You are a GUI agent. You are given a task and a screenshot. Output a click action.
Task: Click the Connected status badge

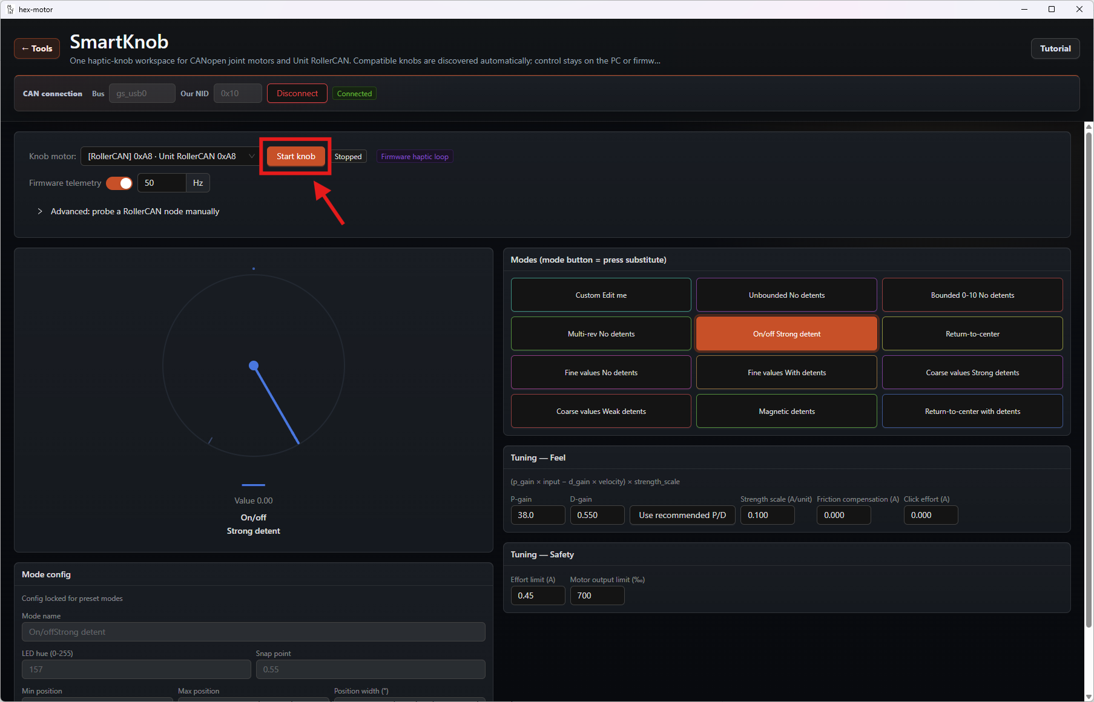point(354,93)
